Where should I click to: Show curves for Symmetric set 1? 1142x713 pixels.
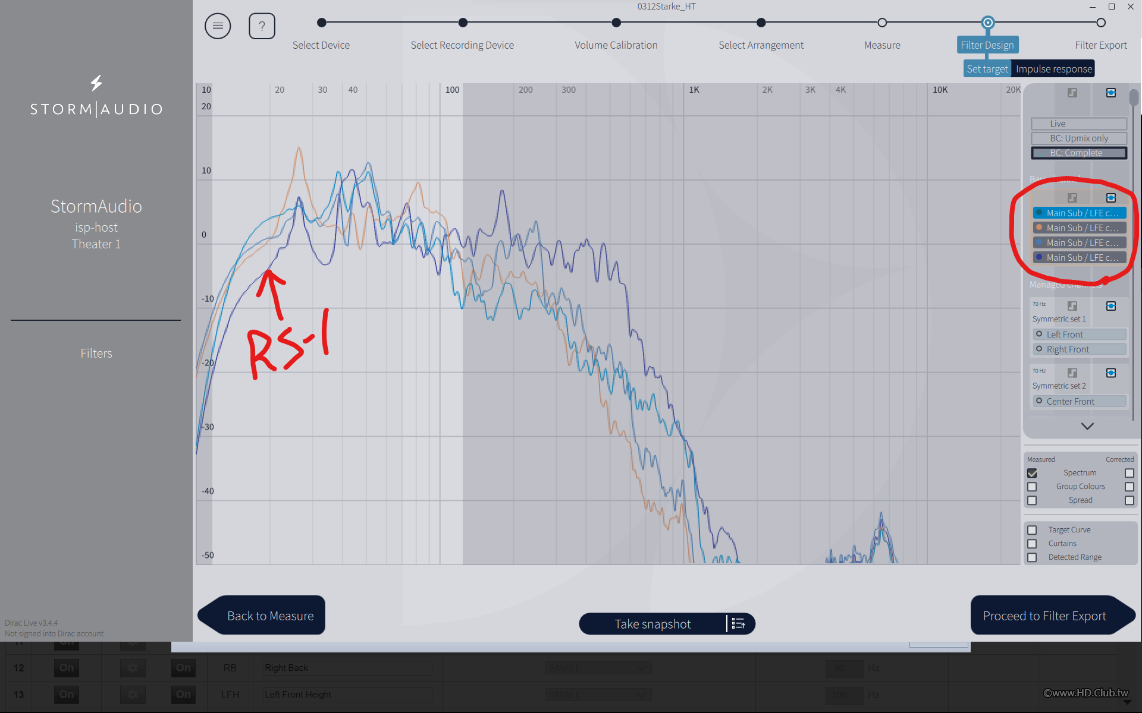[1110, 306]
